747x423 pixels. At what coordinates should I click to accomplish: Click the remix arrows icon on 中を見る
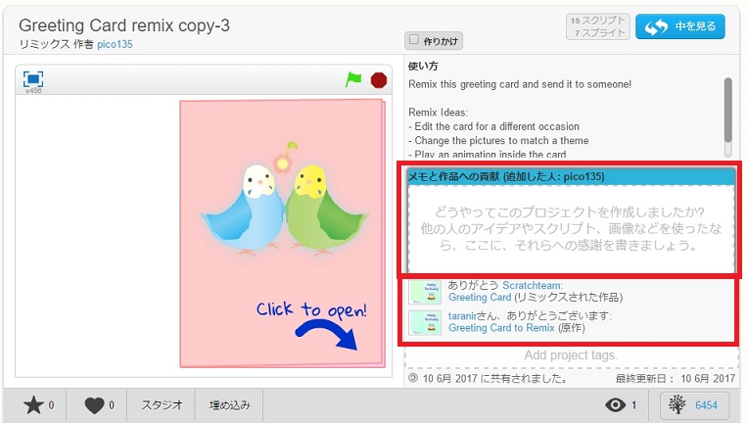pos(656,27)
